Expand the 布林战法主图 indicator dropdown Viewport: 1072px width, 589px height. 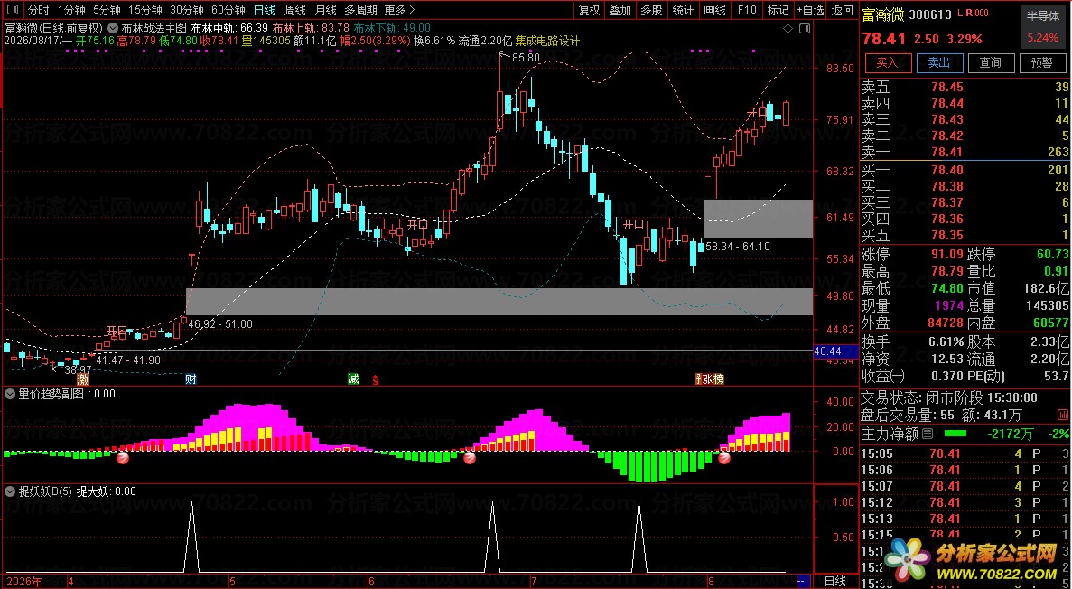coord(113,28)
